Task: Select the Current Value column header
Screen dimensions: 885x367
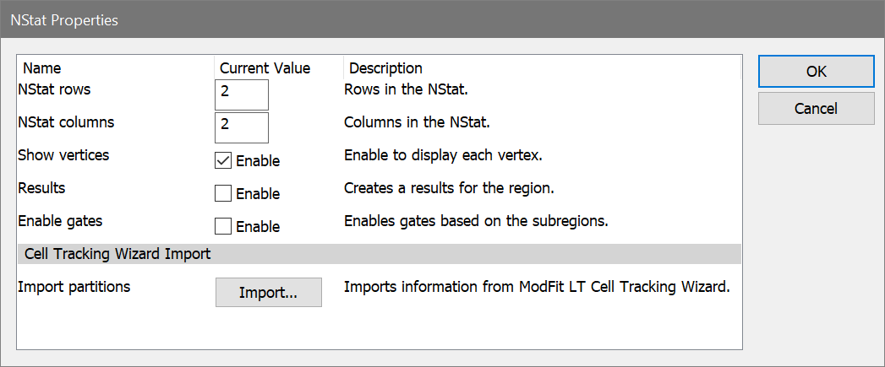Action: pos(265,68)
